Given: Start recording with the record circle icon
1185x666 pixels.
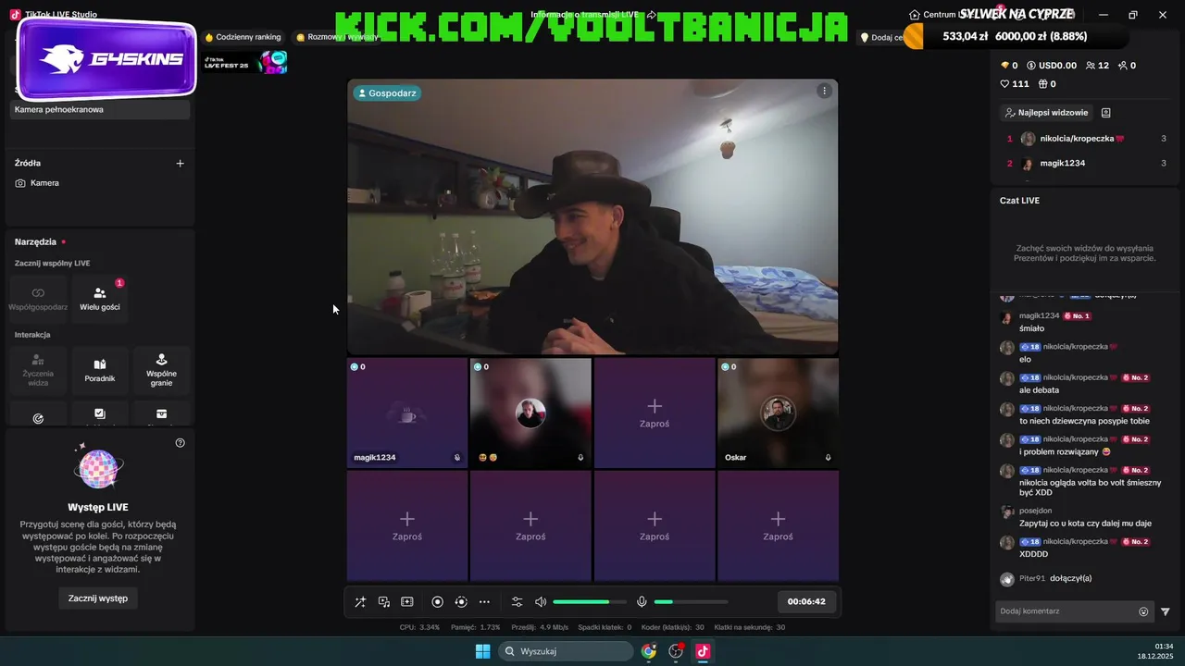Looking at the screenshot, I should click(438, 602).
